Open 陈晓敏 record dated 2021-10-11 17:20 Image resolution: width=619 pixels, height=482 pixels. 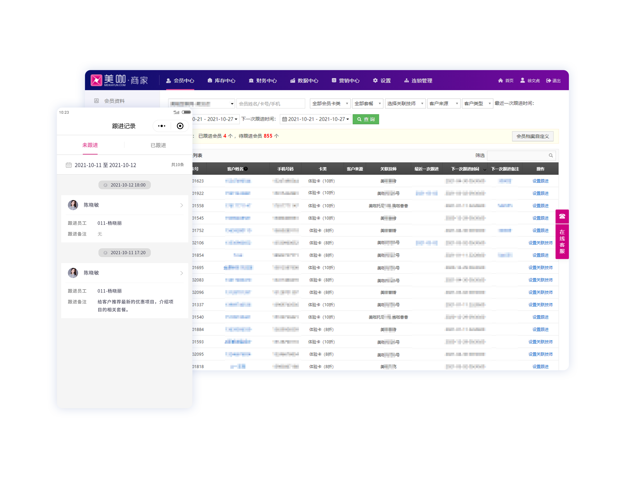click(125, 273)
